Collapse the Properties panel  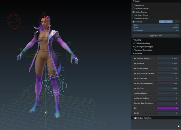point(133,53)
